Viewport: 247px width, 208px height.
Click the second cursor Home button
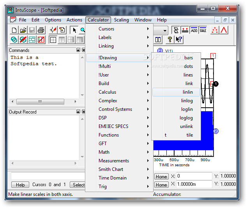tap(161, 185)
